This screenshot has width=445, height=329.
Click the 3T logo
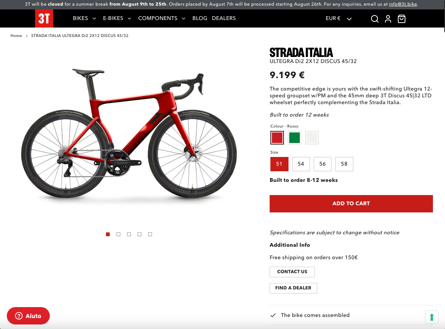(44, 18)
